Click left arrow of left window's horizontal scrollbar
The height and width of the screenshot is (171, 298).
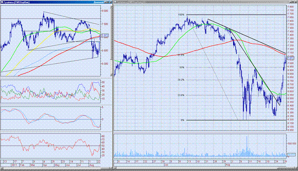pyautogui.click(x=2, y=168)
